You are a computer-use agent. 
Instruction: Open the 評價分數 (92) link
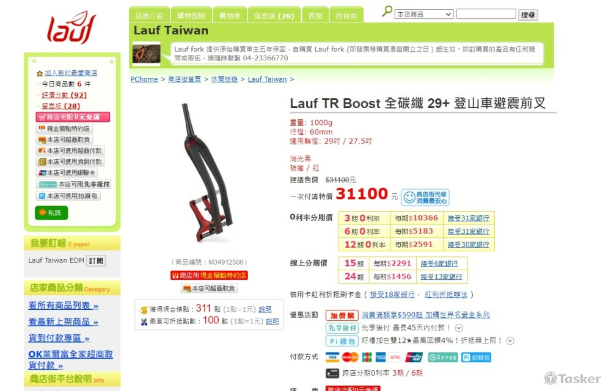(x=64, y=95)
